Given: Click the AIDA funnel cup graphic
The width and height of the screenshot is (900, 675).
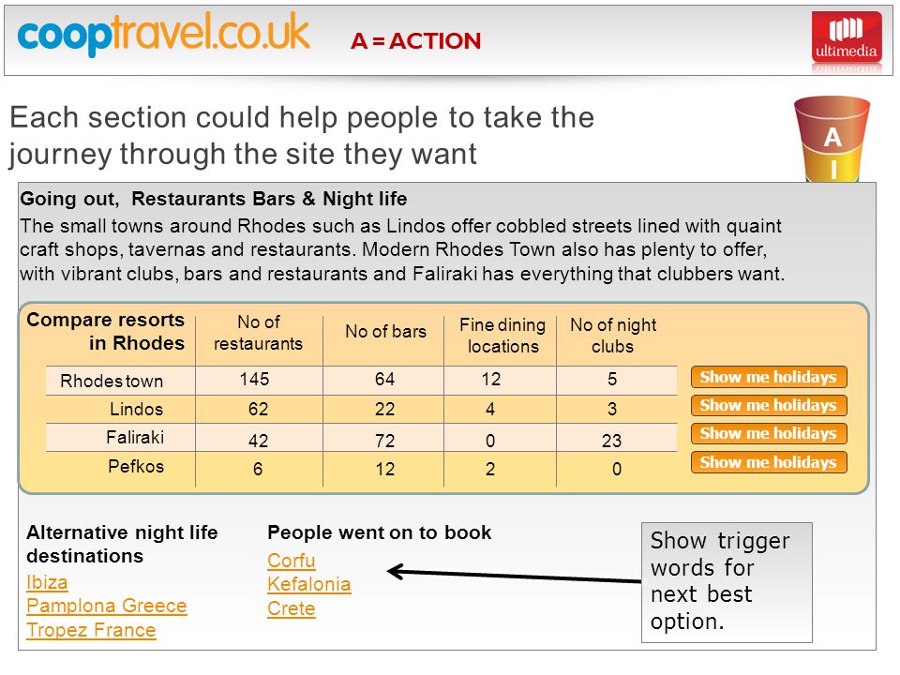Looking at the screenshot, I should click(832, 139).
